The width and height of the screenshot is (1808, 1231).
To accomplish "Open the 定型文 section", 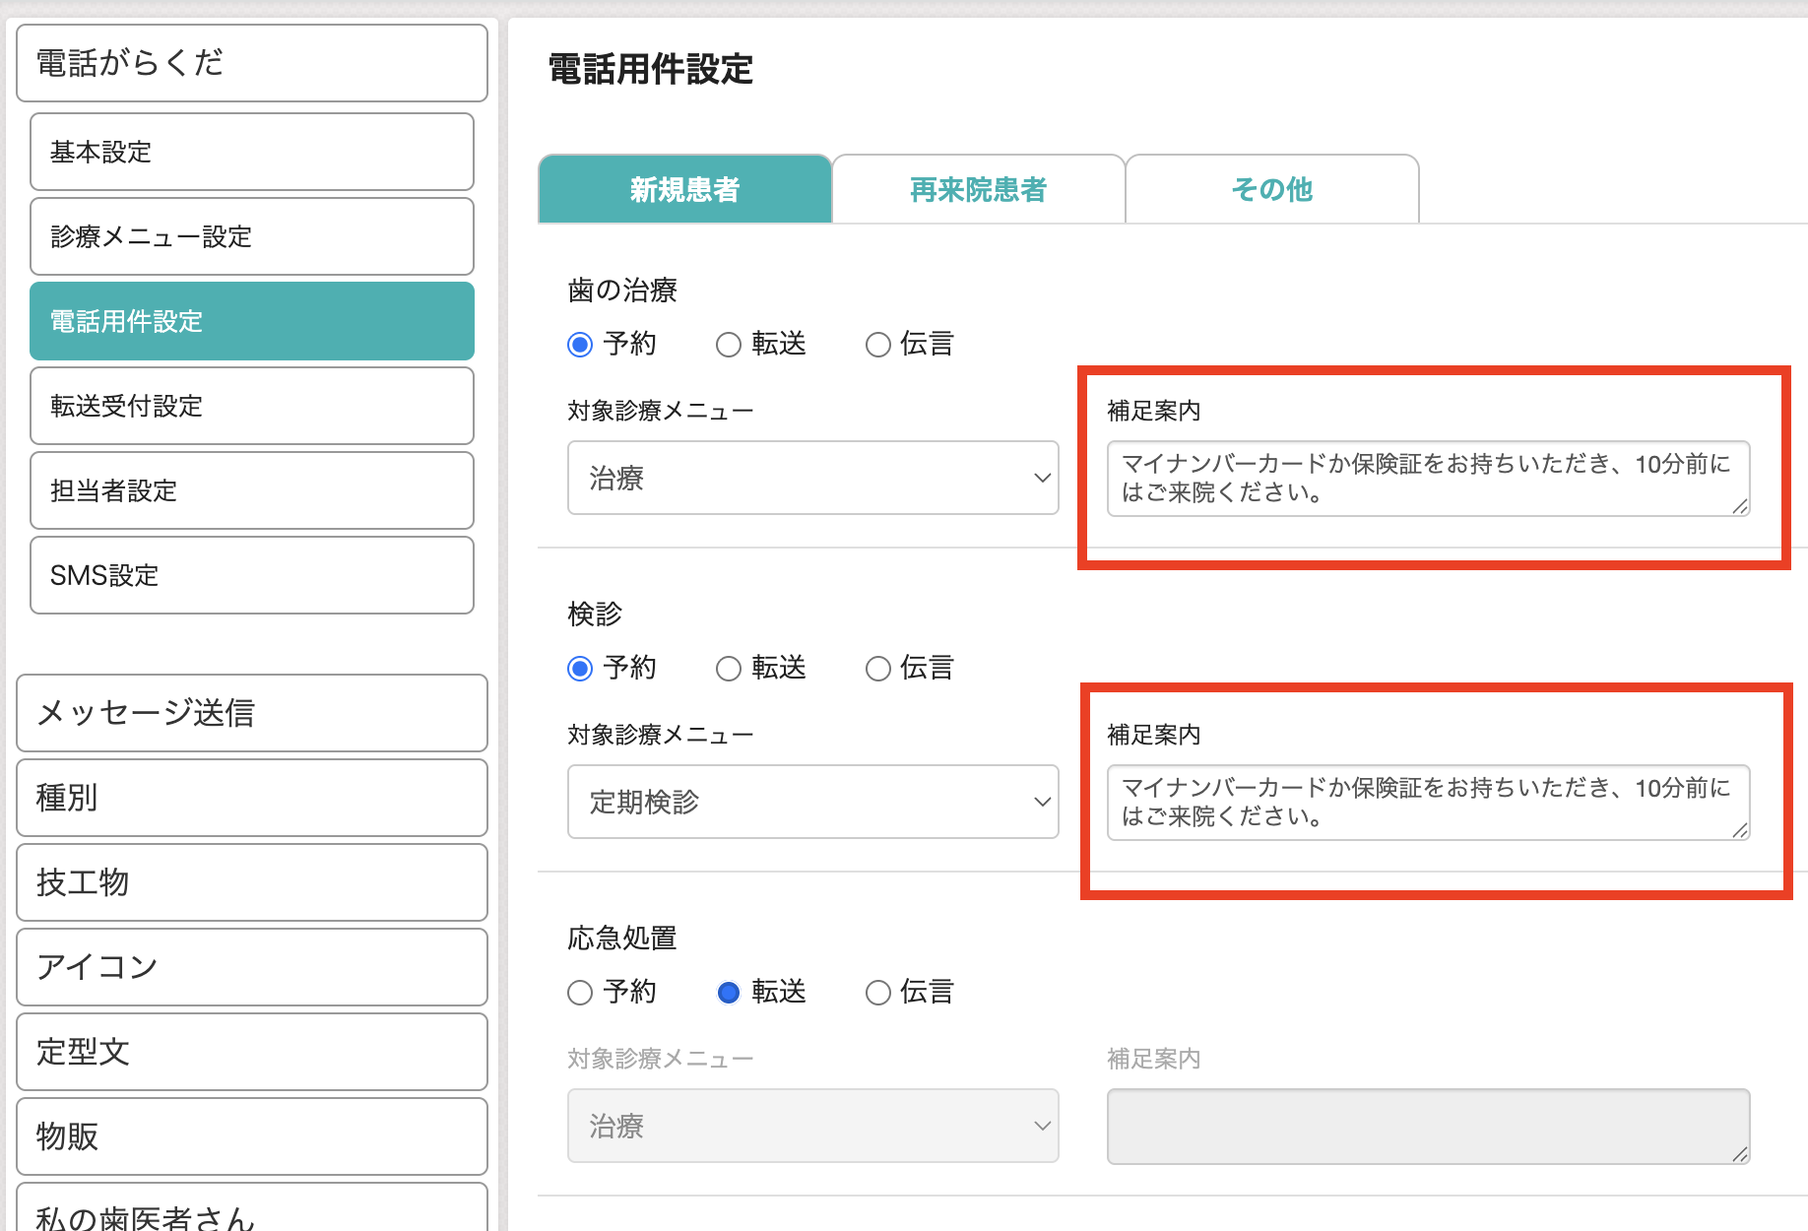I will click(251, 1052).
